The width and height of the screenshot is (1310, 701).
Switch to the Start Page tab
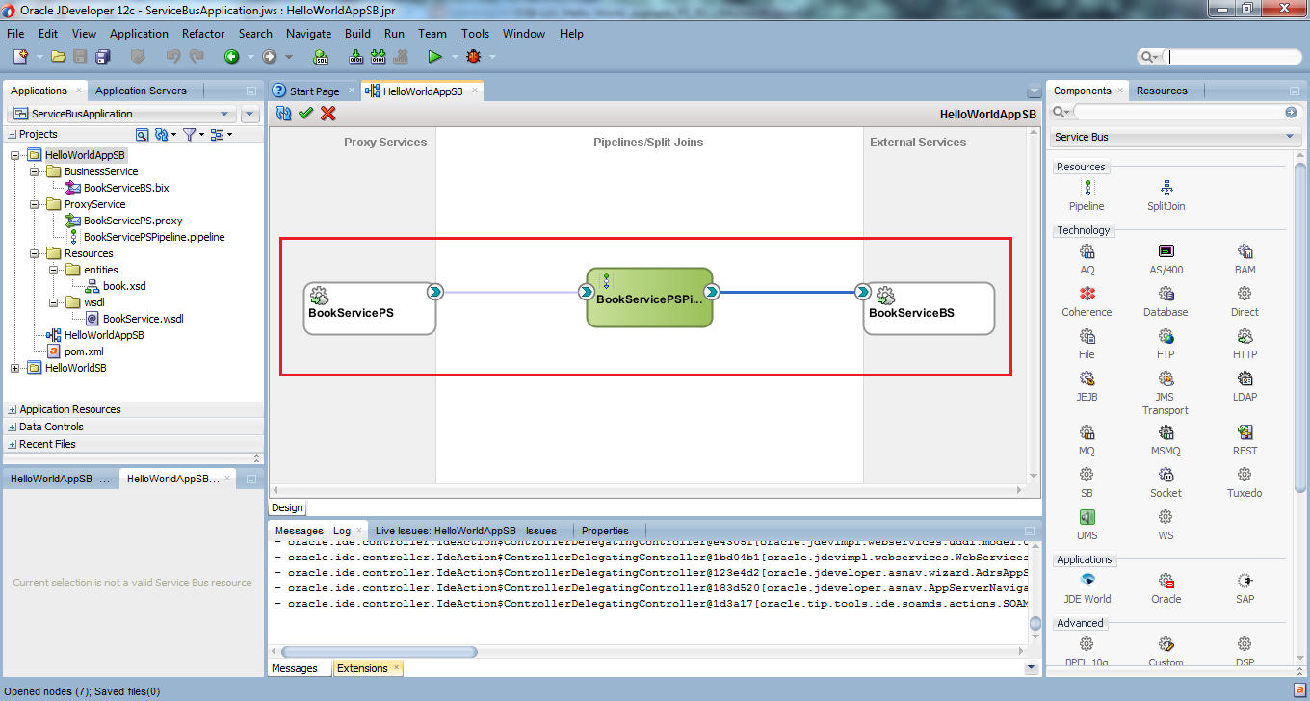point(314,91)
